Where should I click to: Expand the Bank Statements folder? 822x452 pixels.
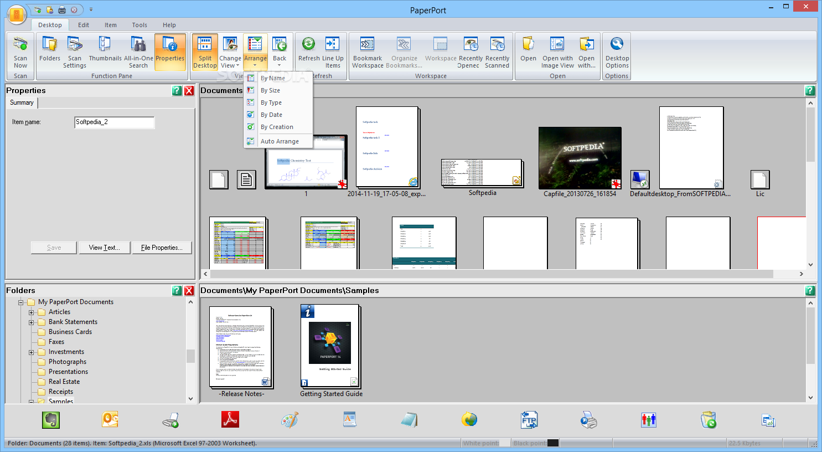click(x=32, y=322)
